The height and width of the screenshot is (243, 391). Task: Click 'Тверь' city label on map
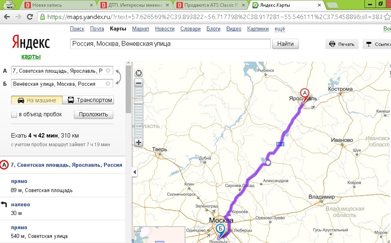[x=160, y=149]
